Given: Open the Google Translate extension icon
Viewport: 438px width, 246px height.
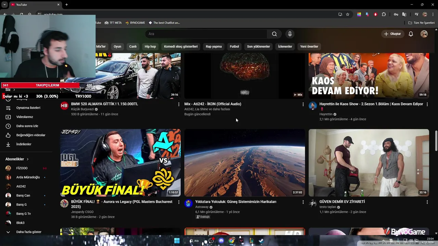Looking at the screenshot, I should pyautogui.click(x=404, y=14).
